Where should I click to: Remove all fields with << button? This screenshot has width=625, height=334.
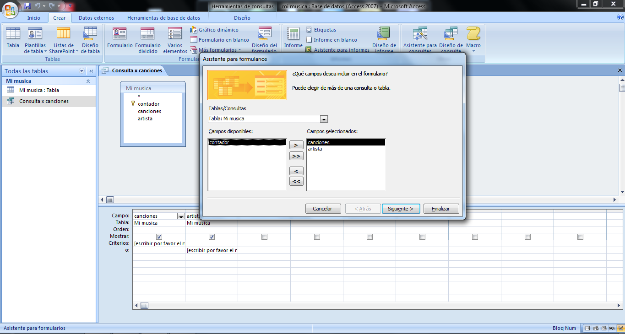pos(296,181)
